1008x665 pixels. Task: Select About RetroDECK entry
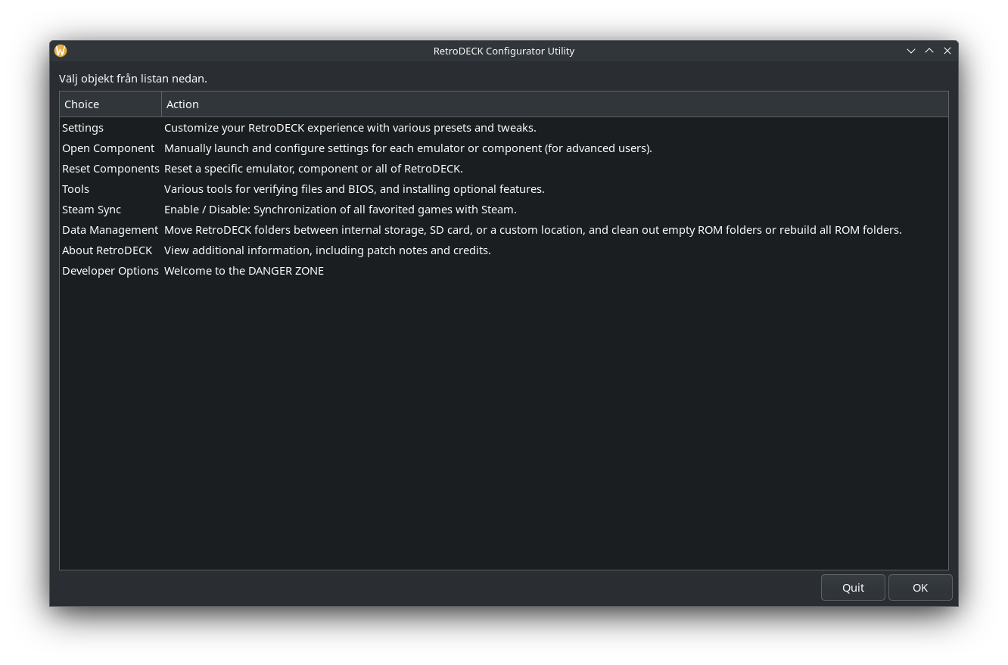click(x=107, y=250)
